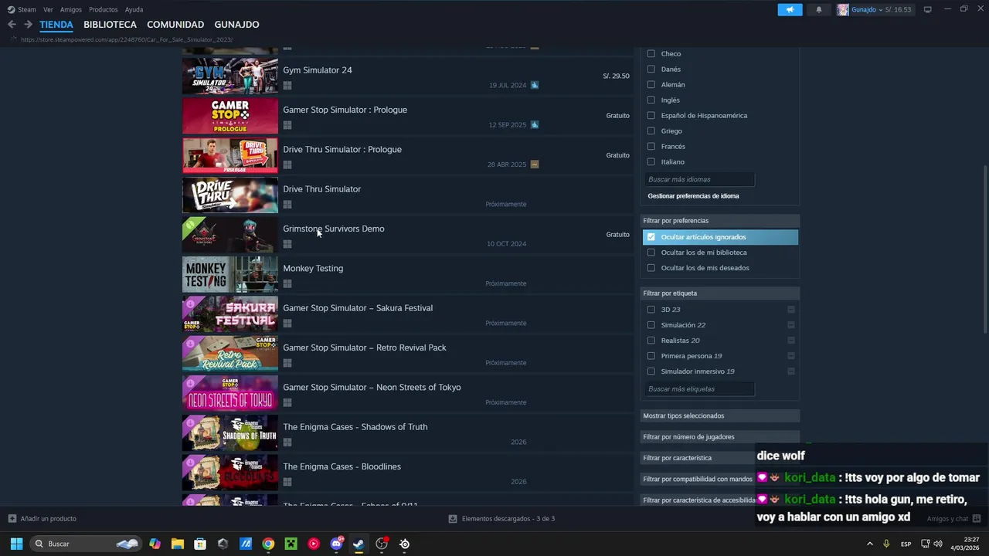Exclude the Primera persona tag via minus icon

coord(791,356)
